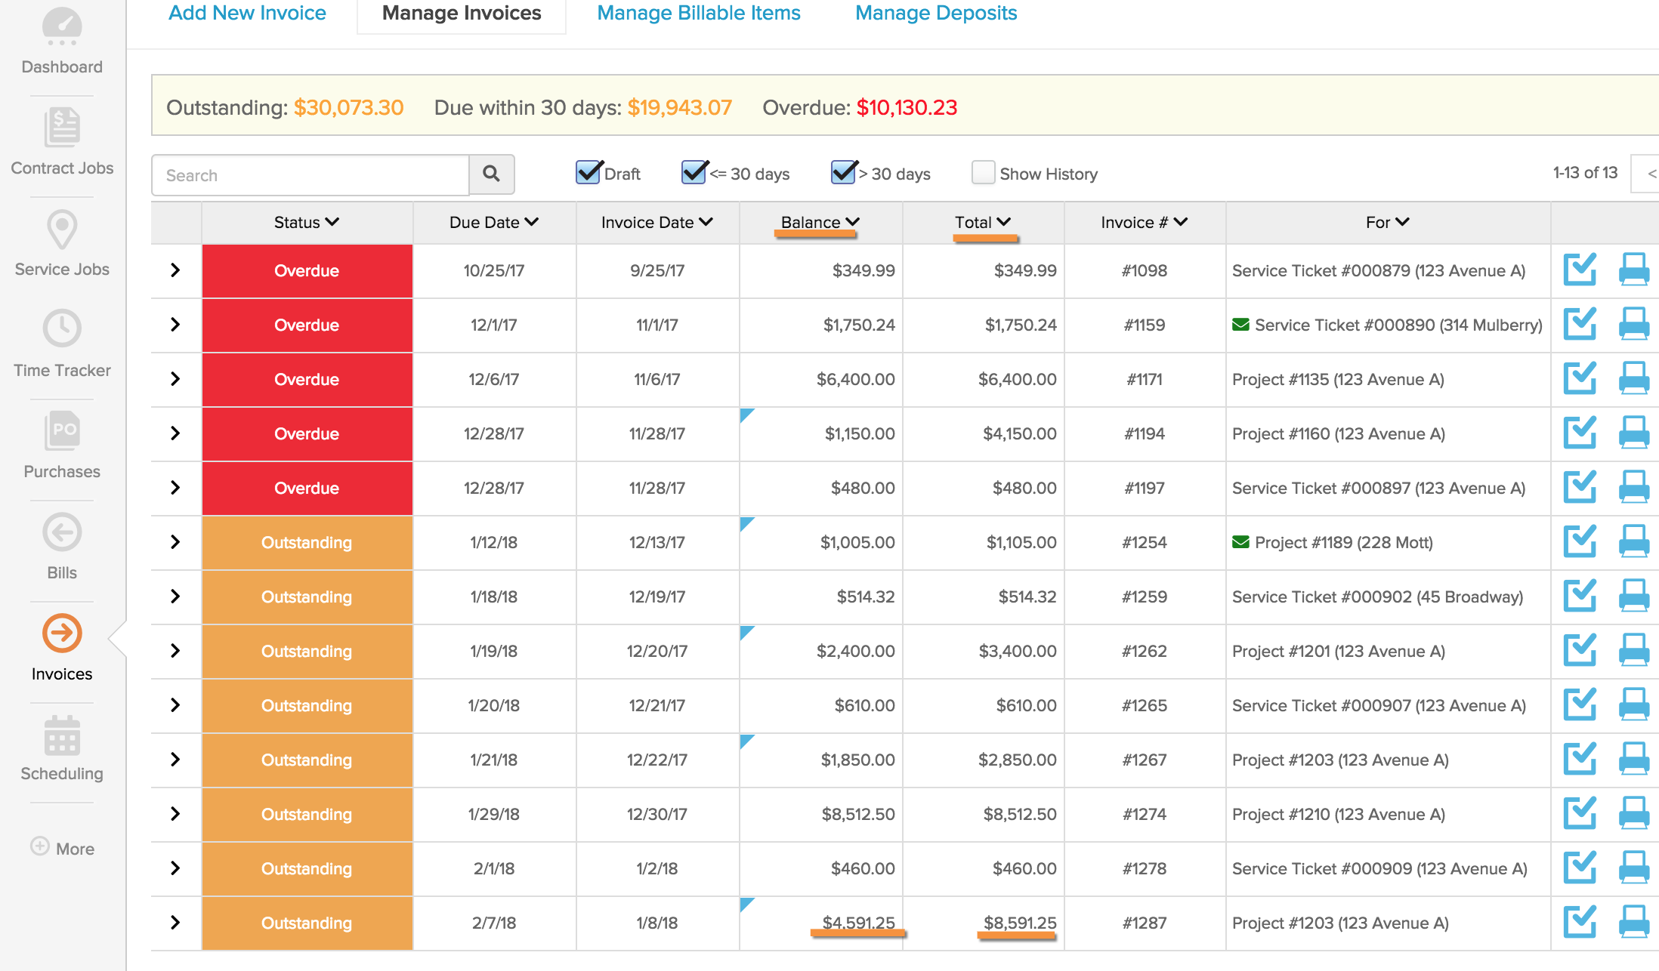This screenshot has width=1659, height=971.
Task: Click the check icon for invoice #1197
Action: coord(1580,487)
